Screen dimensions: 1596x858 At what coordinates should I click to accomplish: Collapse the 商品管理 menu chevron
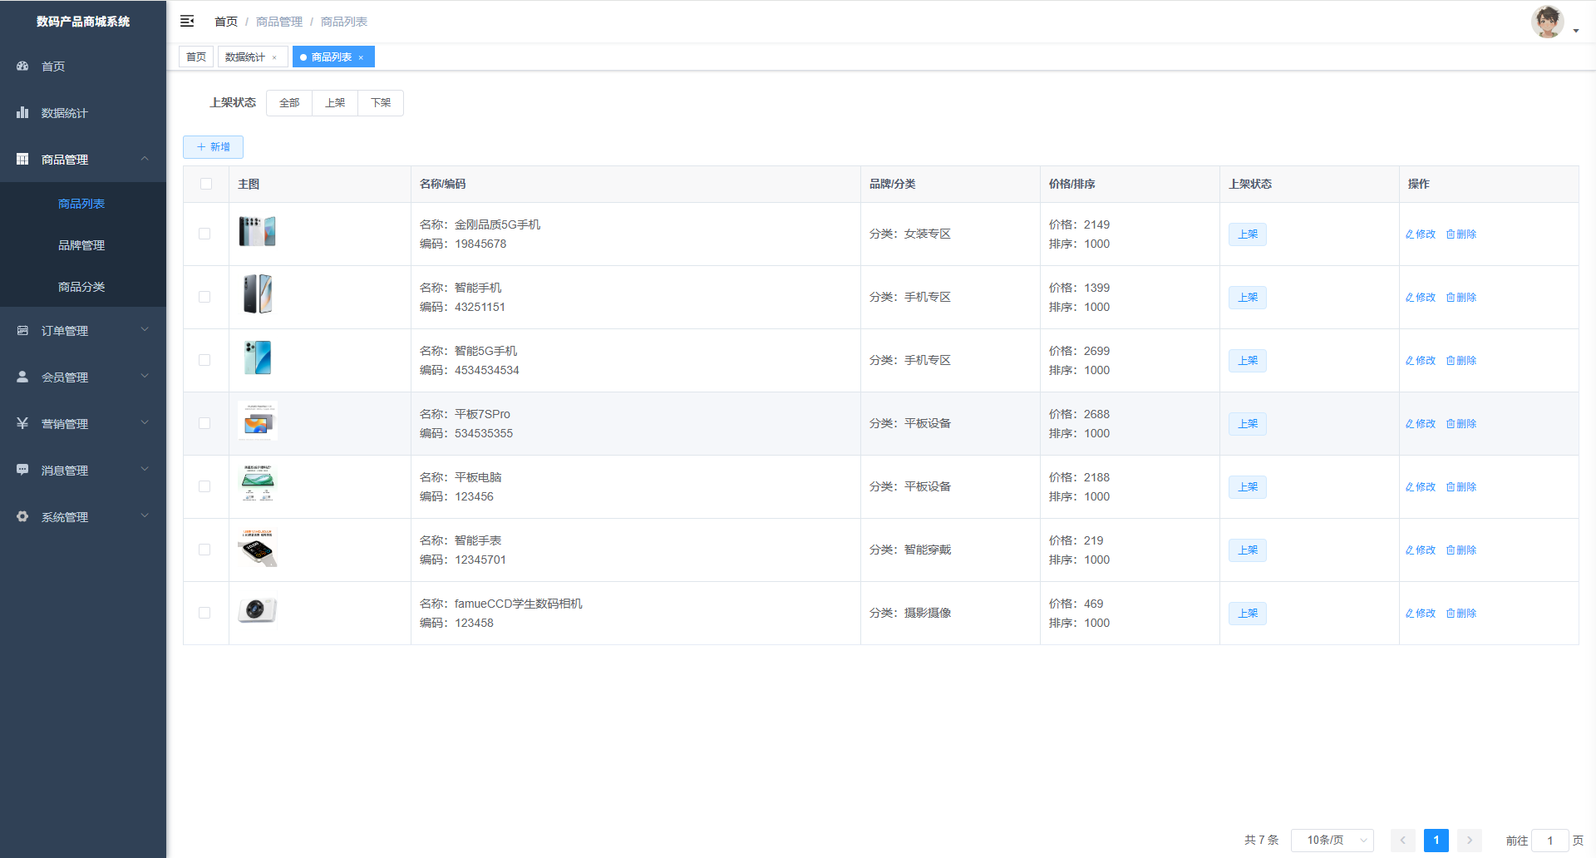(145, 159)
